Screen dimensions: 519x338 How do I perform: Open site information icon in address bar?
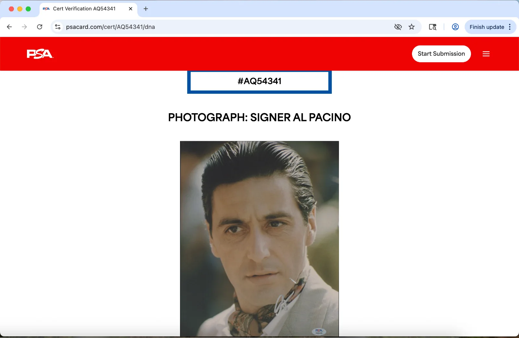point(58,27)
